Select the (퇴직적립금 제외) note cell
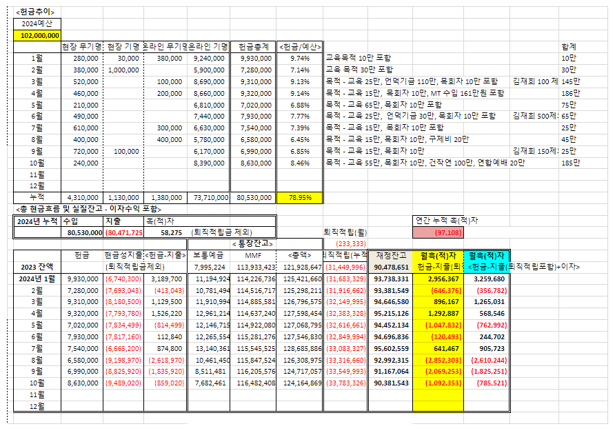The height and width of the screenshot is (433, 615). [x=221, y=232]
